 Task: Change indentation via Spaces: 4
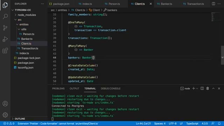(160, 124)
